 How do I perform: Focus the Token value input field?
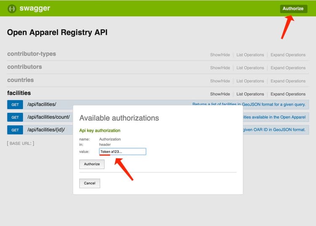(123, 152)
